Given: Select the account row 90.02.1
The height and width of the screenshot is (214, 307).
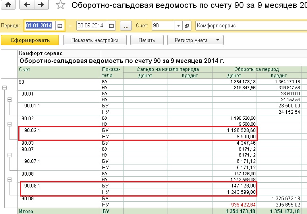Looking at the screenshot, I should coord(59,133).
